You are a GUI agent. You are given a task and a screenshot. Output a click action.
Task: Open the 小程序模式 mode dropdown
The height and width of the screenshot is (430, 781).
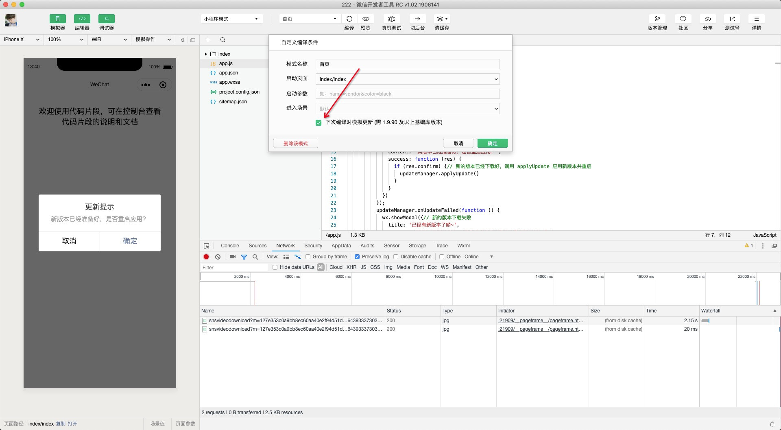(x=231, y=19)
